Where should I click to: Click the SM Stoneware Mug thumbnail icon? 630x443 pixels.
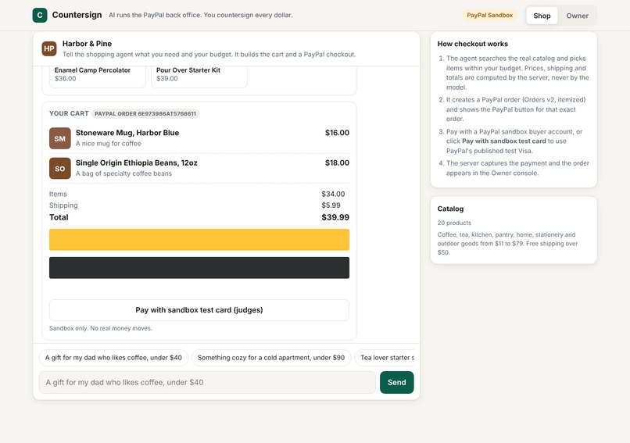[x=60, y=138]
